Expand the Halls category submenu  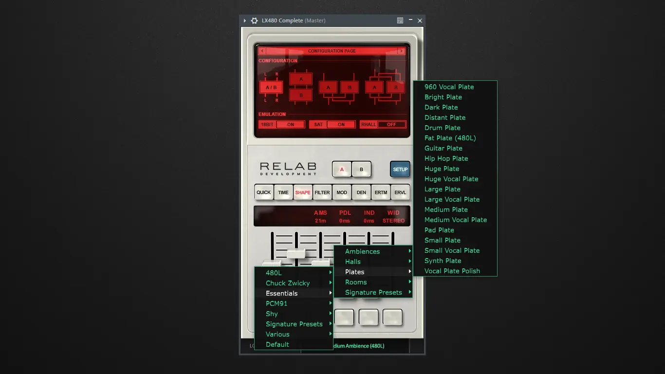(x=373, y=262)
